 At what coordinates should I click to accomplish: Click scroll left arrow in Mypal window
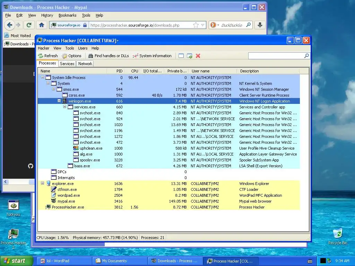6,181
